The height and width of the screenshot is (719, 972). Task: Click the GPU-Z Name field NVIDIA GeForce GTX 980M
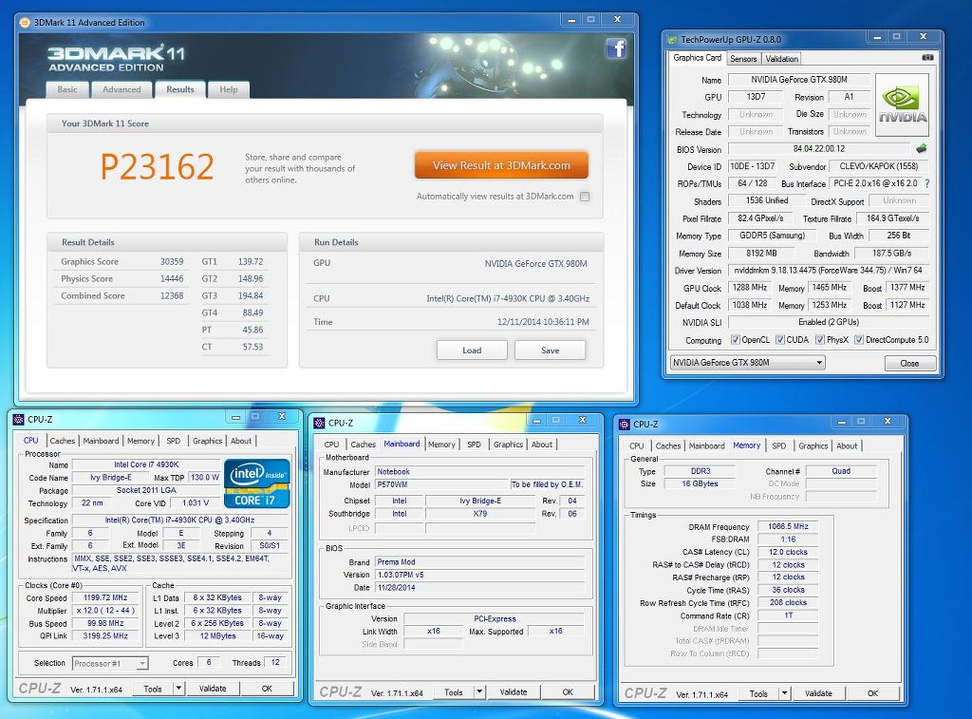(x=799, y=80)
